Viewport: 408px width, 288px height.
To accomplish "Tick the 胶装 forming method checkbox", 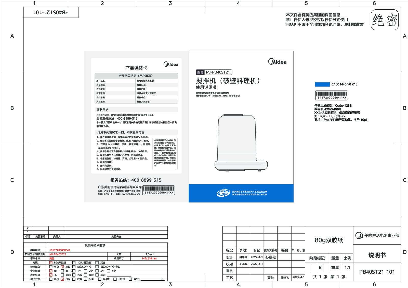I will click(74, 279).
